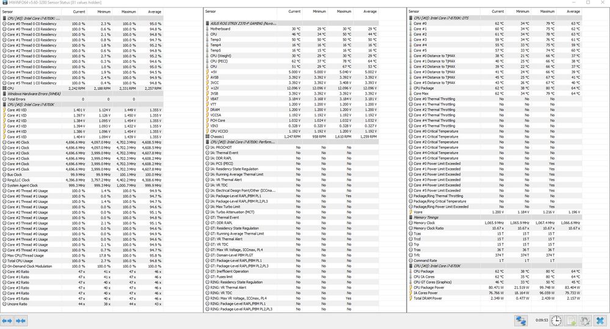The height and width of the screenshot is (329, 610).
Task: Open sensor settings gear-wrench icon
Action: (586, 320)
